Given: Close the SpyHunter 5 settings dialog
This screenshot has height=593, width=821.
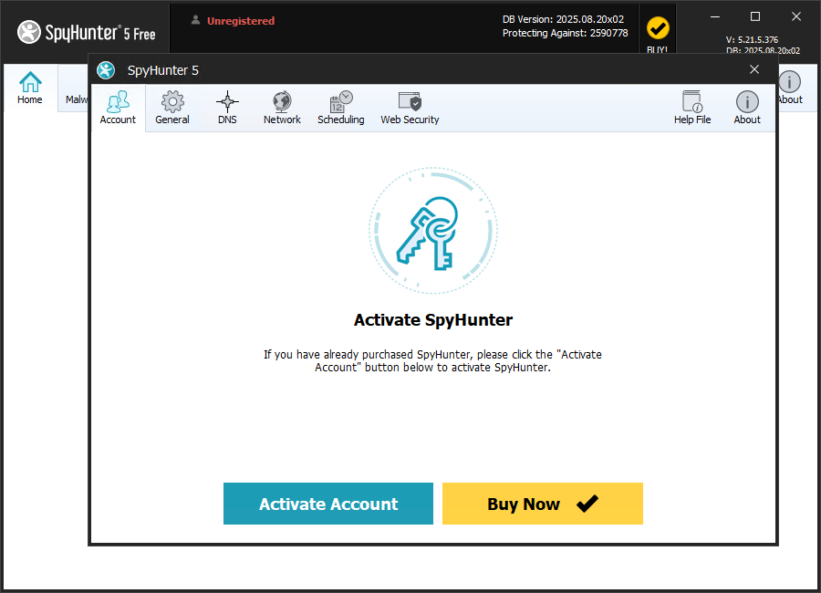Looking at the screenshot, I should point(754,69).
